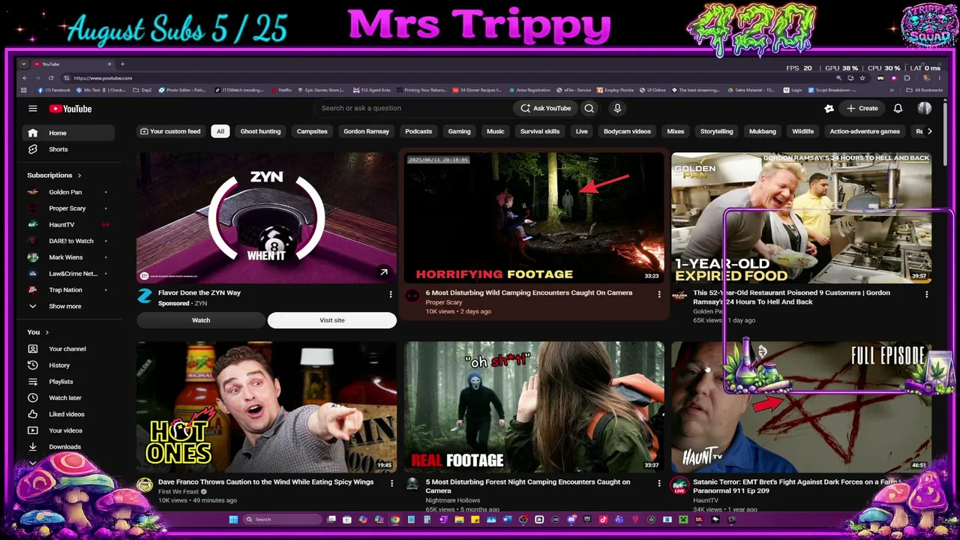The width and height of the screenshot is (960, 540).
Task: Open Downloads in the sidebar
Action: pos(67,447)
